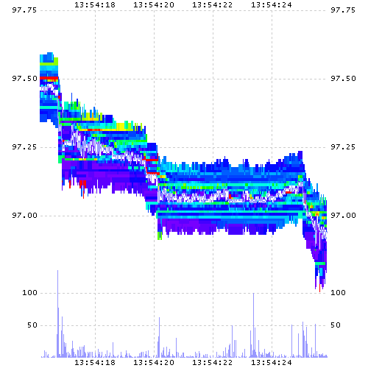The image size is (368, 368).
Task: Click the red band at the 97.50 level
Action: (49, 78)
